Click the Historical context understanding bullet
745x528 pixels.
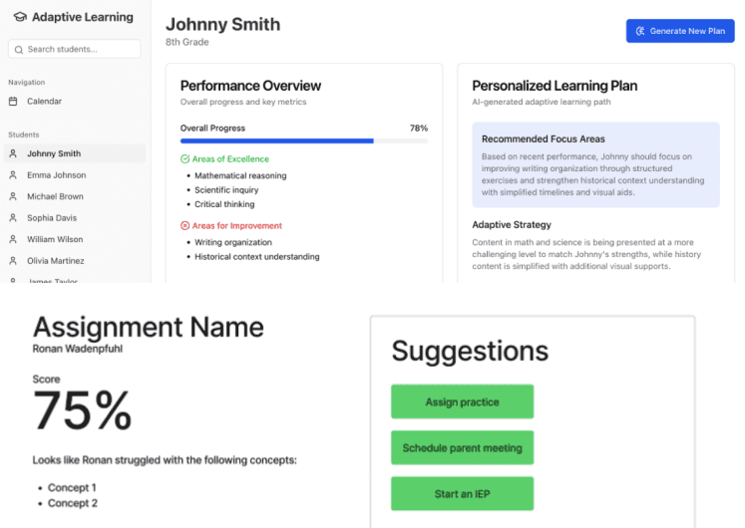[x=257, y=257]
